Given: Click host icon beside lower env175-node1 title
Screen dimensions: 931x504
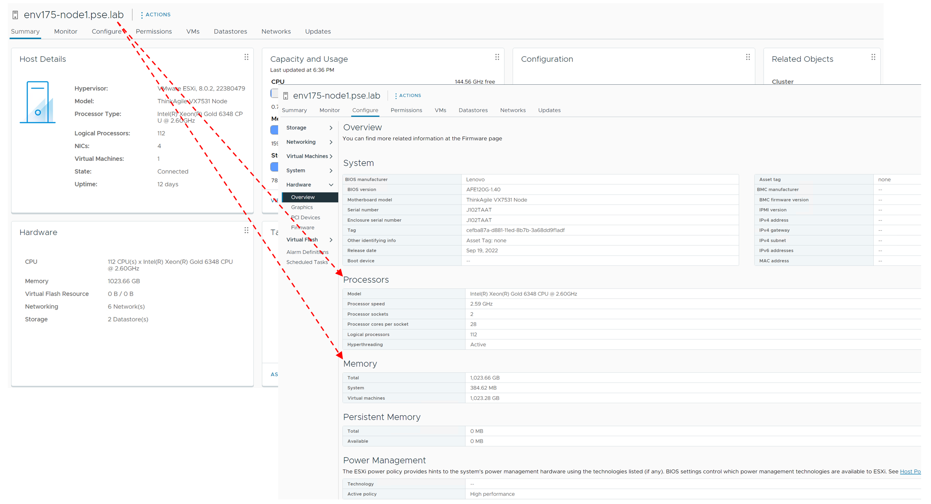Looking at the screenshot, I should pos(286,96).
